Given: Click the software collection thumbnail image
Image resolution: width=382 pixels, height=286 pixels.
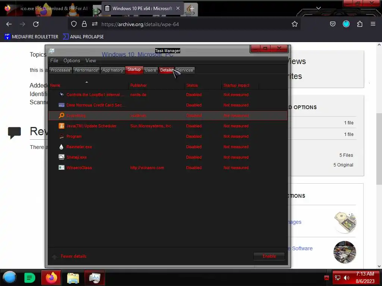Looking at the screenshot, I should (x=345, y=252).
